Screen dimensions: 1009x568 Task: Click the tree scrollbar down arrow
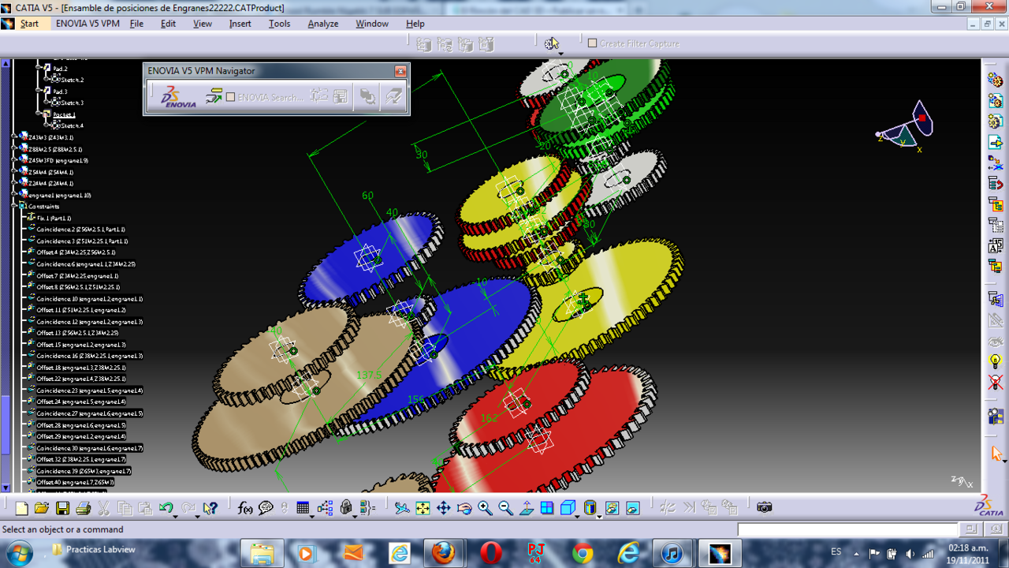coord(6,488)
